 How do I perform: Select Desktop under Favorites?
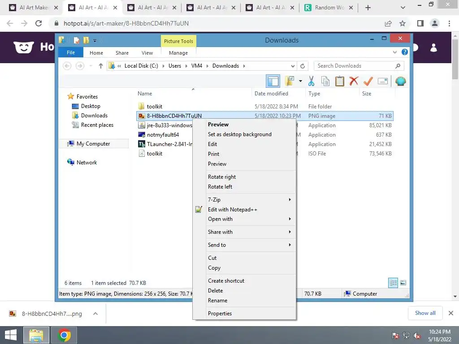click(x=91, y=106)
